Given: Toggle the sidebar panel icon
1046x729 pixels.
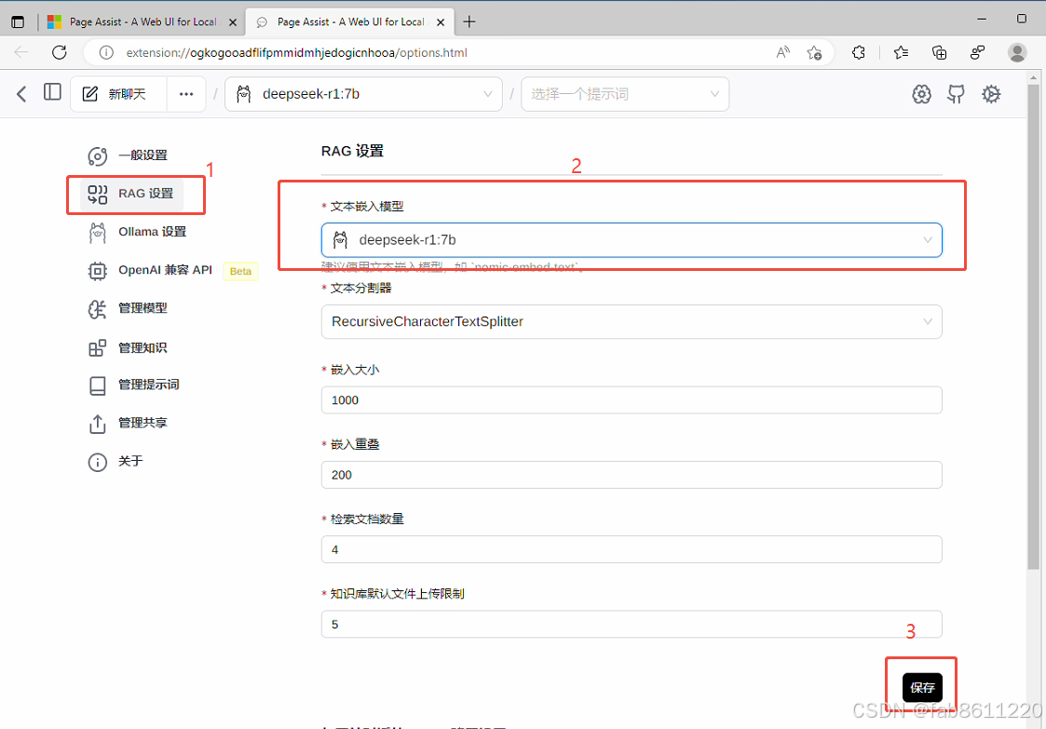Looking at the screenshot, I should coord(52,92).
